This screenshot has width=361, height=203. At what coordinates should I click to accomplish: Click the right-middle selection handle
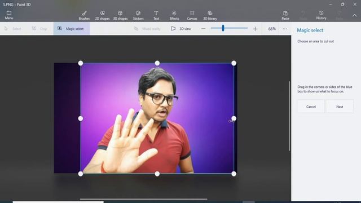pyautogui.click(x=234, y=118)
